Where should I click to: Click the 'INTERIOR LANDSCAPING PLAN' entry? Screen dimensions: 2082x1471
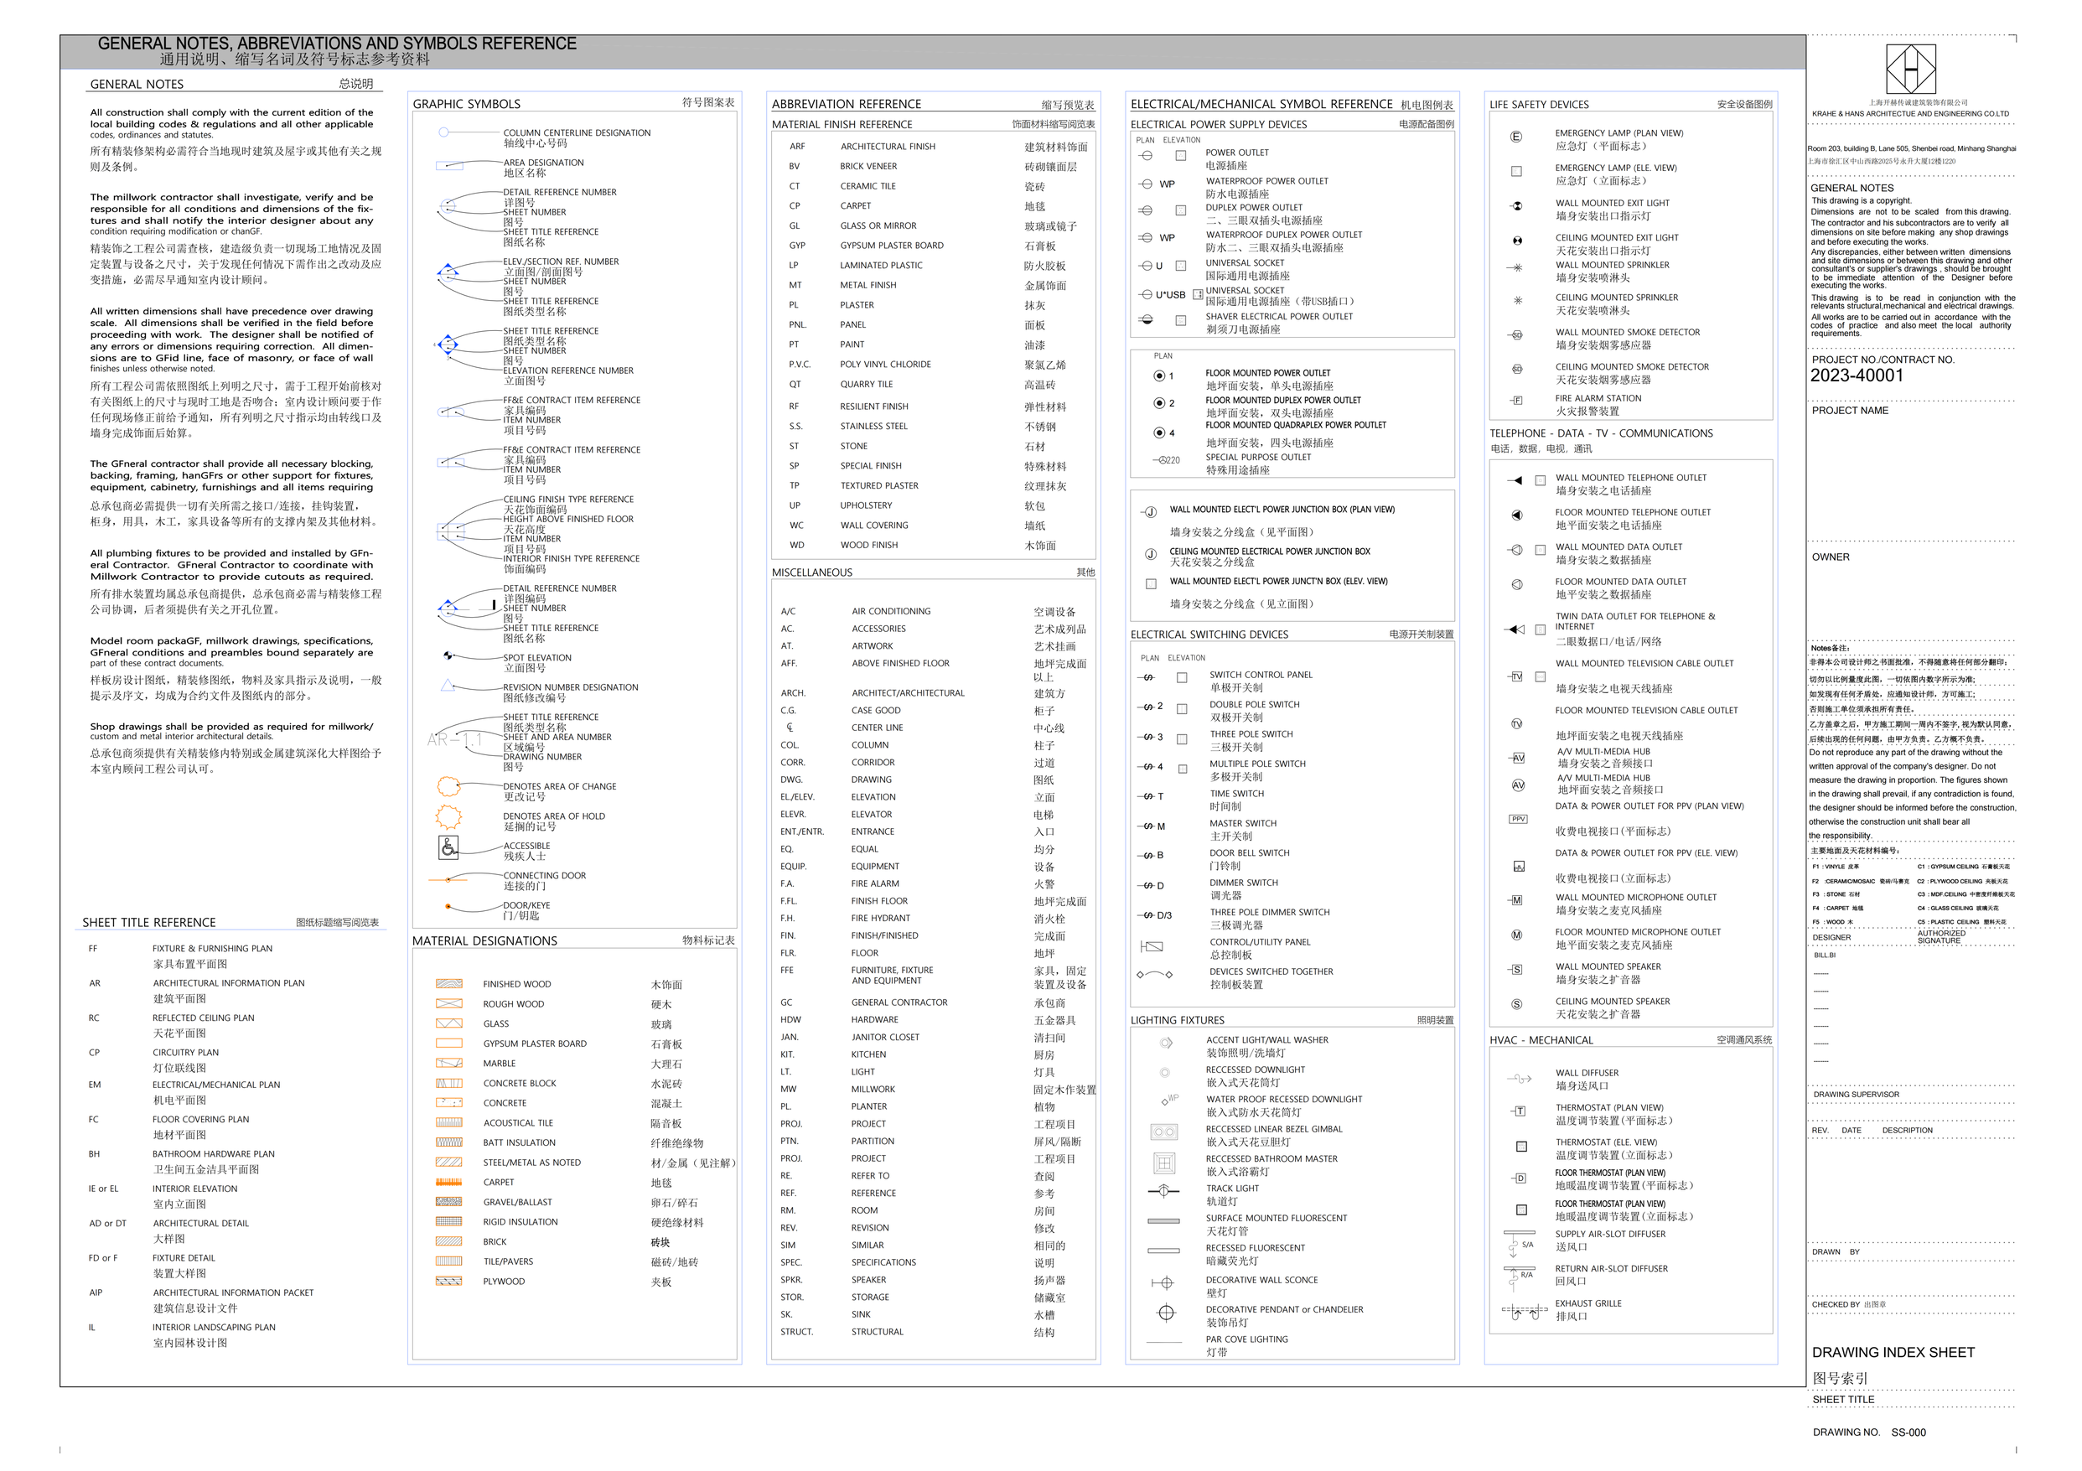point(214,1328)
